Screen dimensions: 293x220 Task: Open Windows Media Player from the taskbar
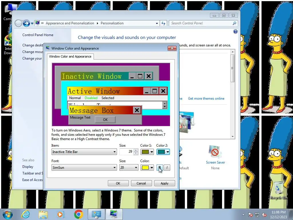60,214
